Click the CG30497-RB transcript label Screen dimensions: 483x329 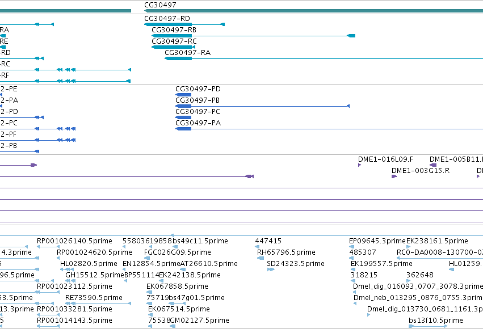174,30
